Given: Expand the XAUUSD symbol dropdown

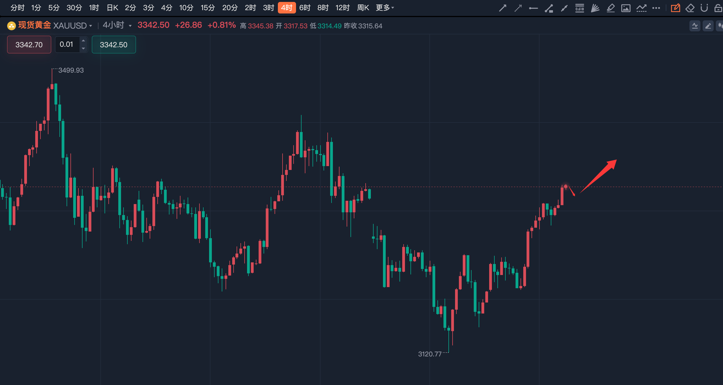Looking at the screenshot, I should [90, 26].
